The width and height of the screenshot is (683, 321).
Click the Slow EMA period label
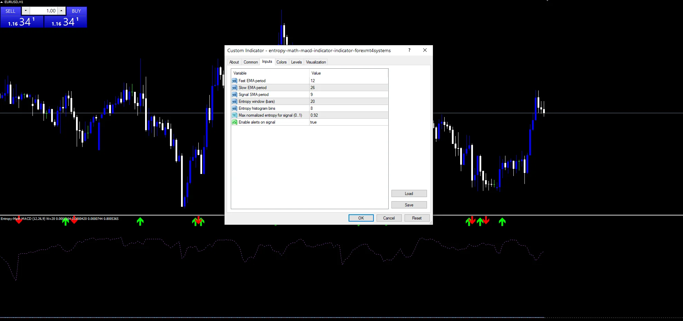[253, 88]
